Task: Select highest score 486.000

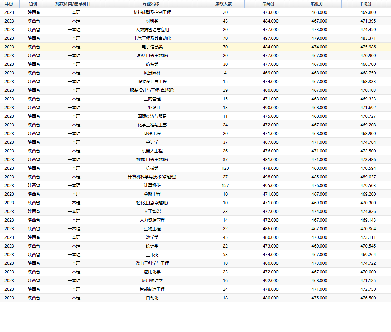Action: [271, 228]
